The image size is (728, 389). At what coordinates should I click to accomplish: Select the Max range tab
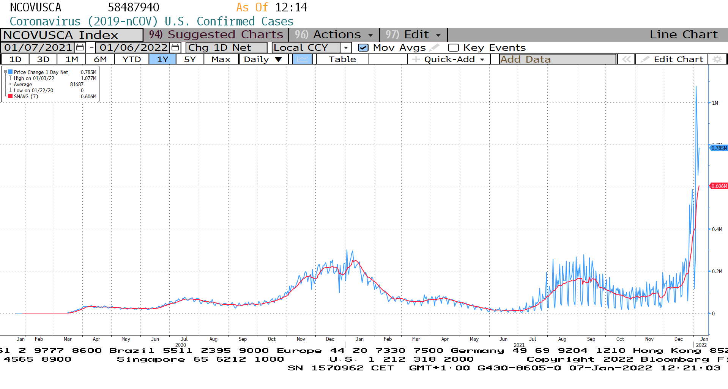[221, 59]
